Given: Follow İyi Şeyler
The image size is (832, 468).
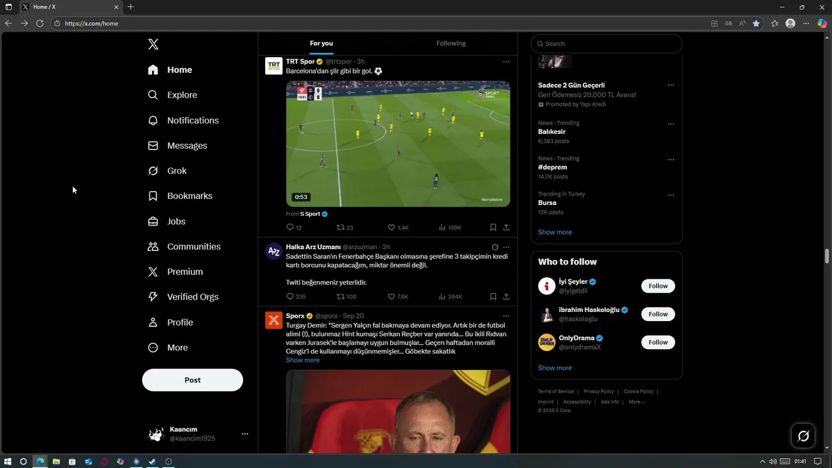Looking at the screenshot, I should (658, 286).
